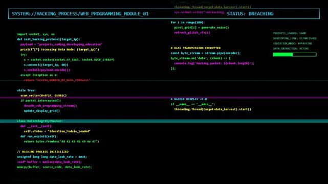Select the '// HACKING PROCESS INITIALIZED' comment
Screen dimensions: 328x184
coord(42,152)
